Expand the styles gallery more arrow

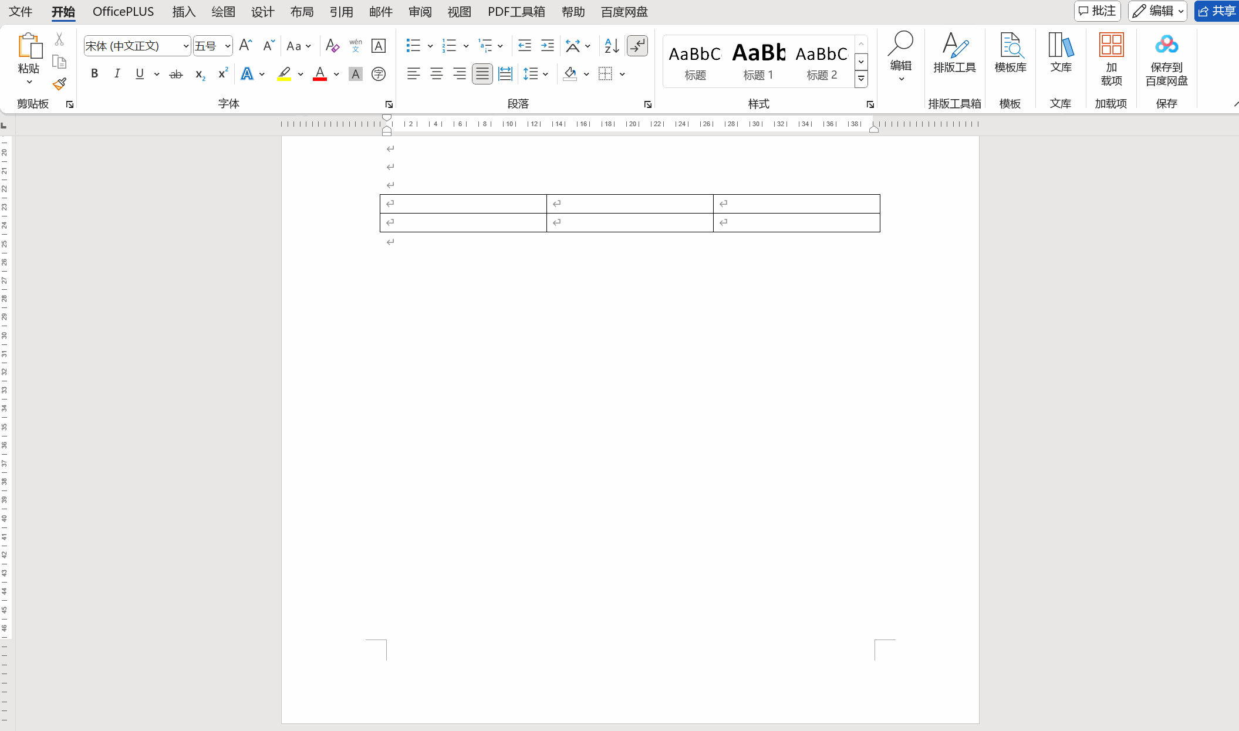pos(861,79)
